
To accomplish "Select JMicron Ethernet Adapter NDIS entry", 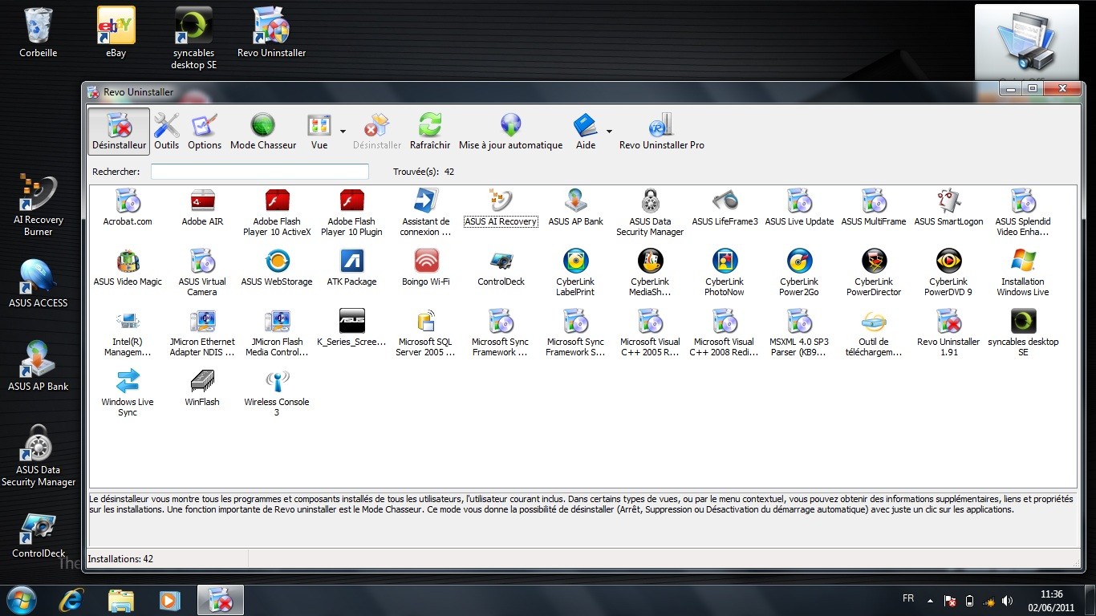I will 202,333.
